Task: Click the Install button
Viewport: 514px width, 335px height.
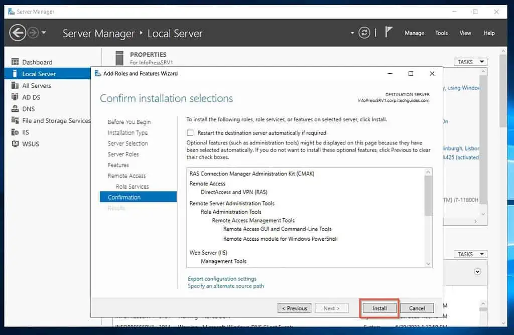Action: (x=379, y=308)
